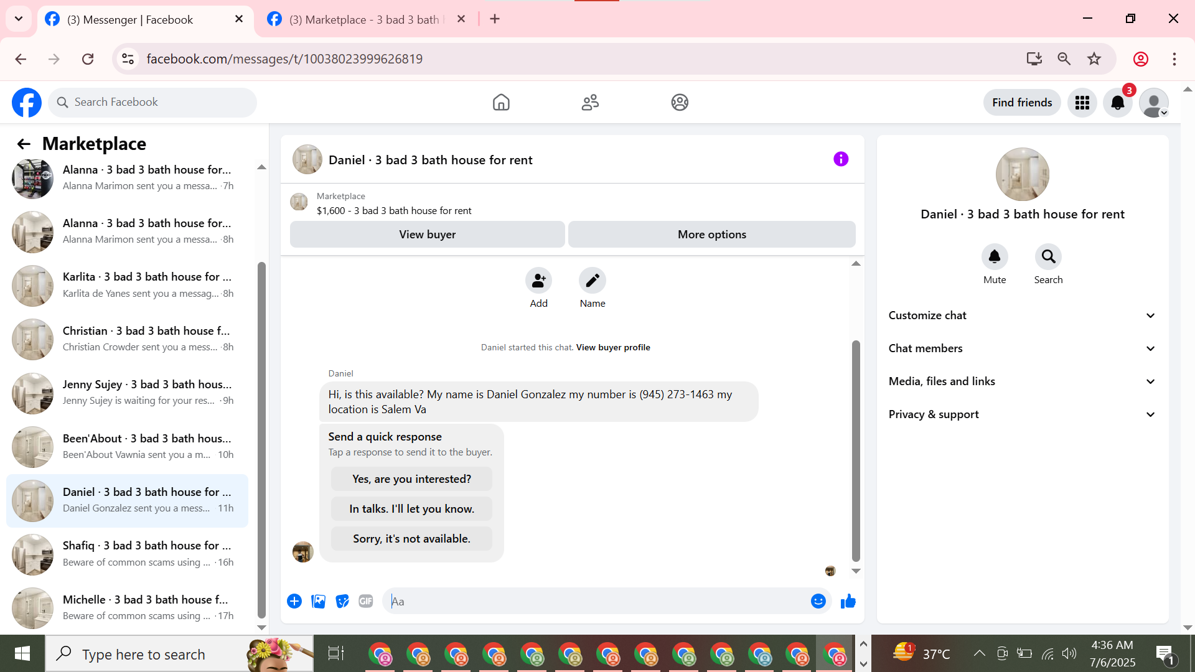Click the install app icon in address bar
This screenshot has width=1195, height=672.
pyautogui.click(x=1034, y=59)
